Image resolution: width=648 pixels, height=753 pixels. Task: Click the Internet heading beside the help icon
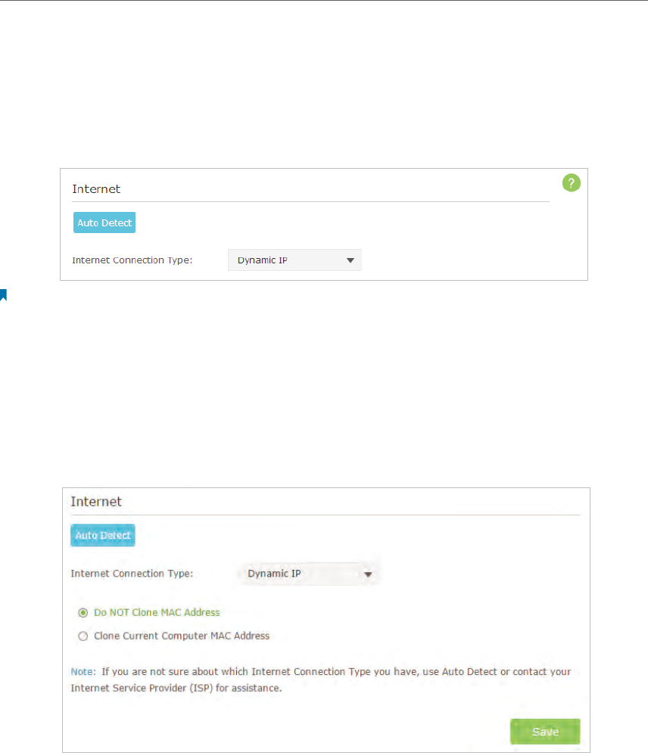click(x=96, y=188)
